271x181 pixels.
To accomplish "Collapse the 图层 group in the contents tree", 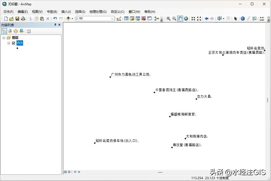I will click(4, 37).
